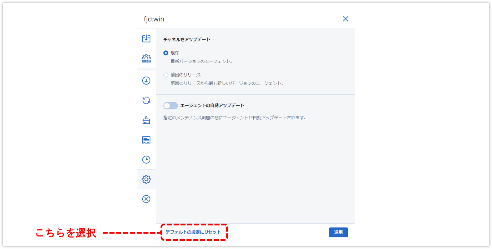Click the 指定のメンテナンス期間 description text

[235, 118]
